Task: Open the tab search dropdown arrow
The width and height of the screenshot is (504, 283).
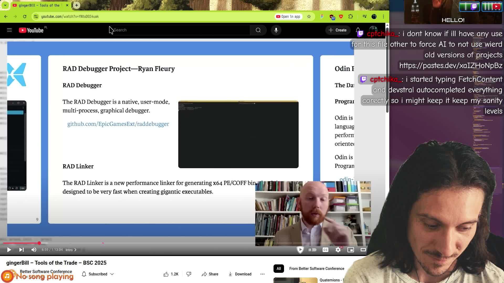Action: (5, 5)
